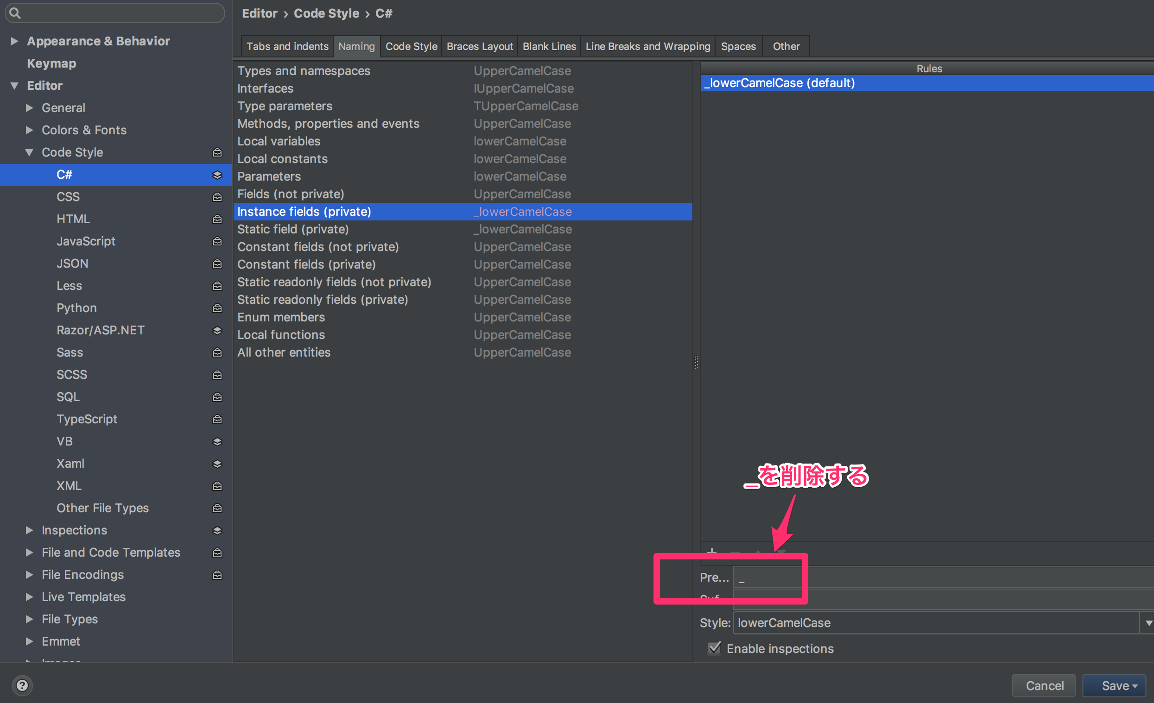Image resolution: width=1154 pixels, height=703 pixels.
Task: Click the project icon beside Less item
Action: [x=217, y=286]
